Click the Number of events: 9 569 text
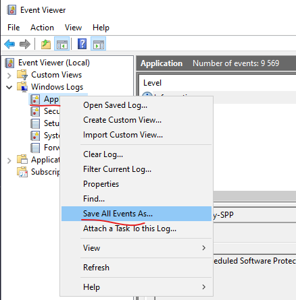This screenshot has height=300, width=296. [x=236, y=63]
